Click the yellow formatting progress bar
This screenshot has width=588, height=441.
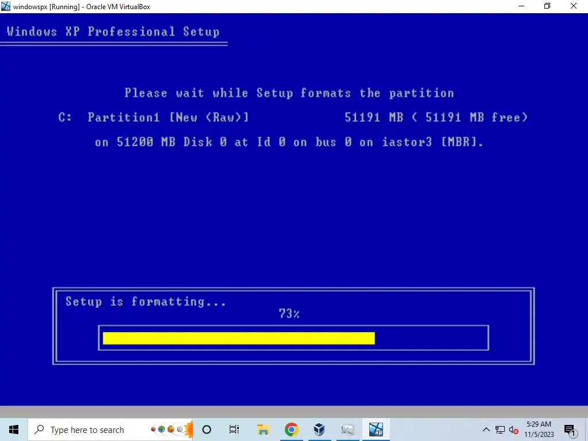pos(239,338)
